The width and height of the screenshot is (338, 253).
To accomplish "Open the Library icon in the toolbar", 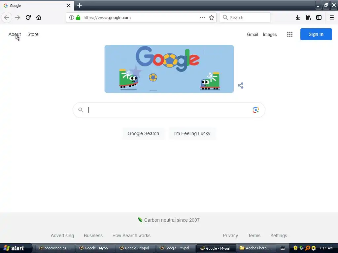I will (x=308, y=17).
